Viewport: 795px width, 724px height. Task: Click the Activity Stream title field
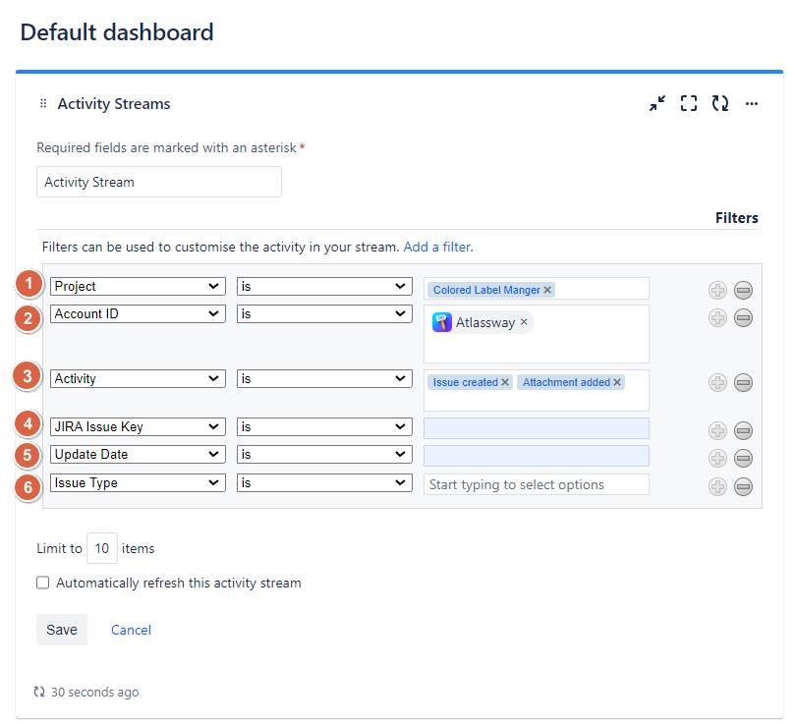(x=158, y=182)
